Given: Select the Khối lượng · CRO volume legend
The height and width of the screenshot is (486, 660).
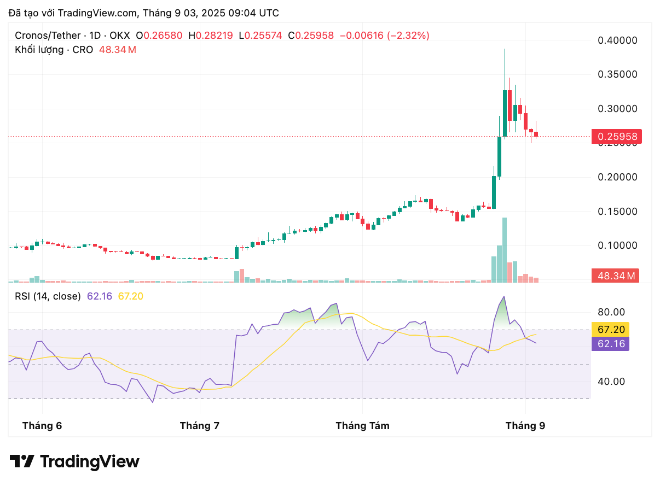Looking at the screenshot, I should click(55, 50).
